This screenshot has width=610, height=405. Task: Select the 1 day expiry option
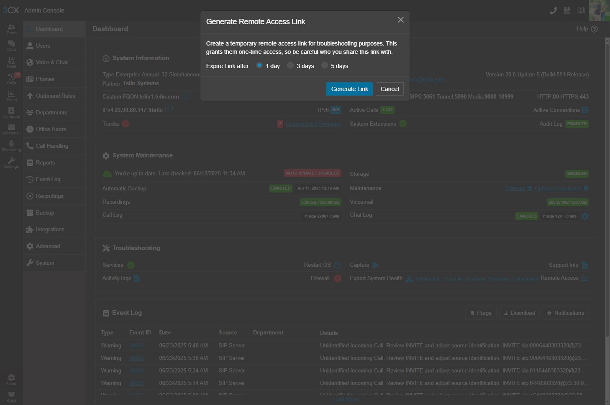(259, 66)
